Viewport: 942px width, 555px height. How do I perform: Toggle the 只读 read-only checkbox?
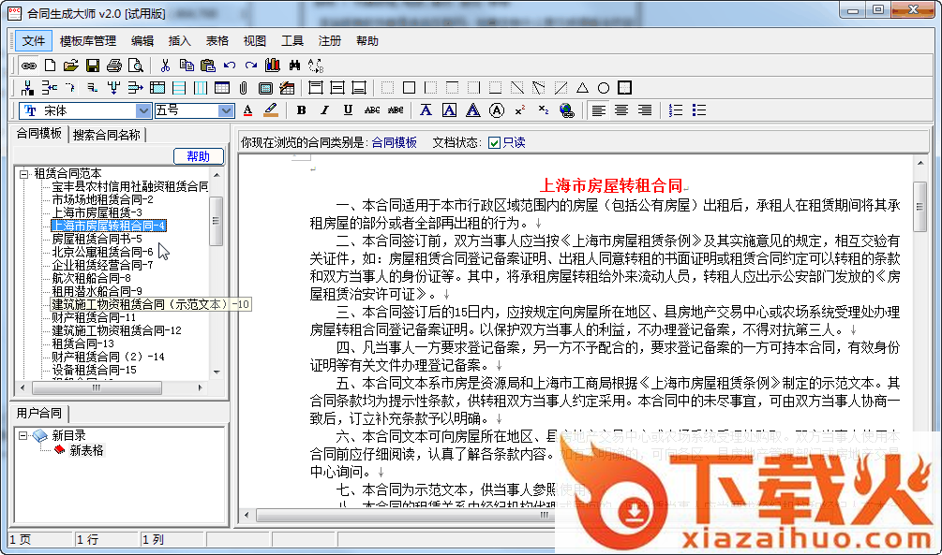494,143
